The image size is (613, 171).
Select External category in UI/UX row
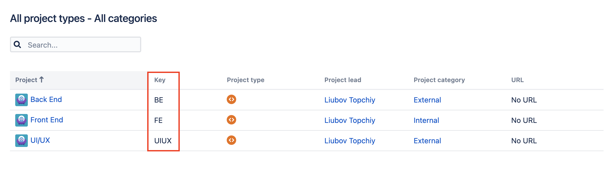coord(427,141)
